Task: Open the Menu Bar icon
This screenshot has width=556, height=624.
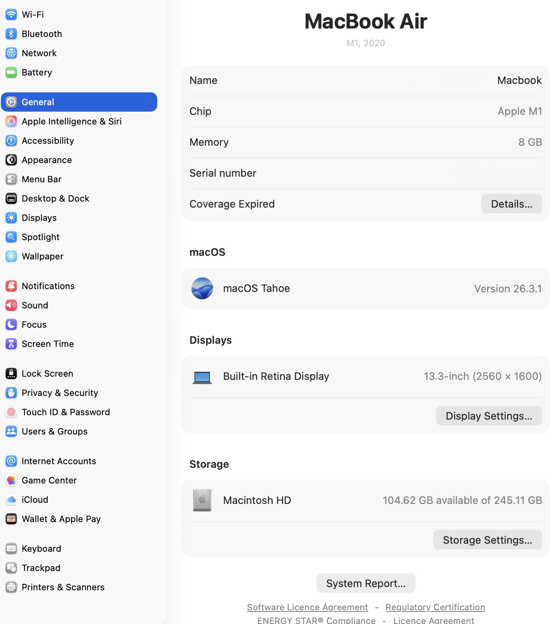Action: 11,179
